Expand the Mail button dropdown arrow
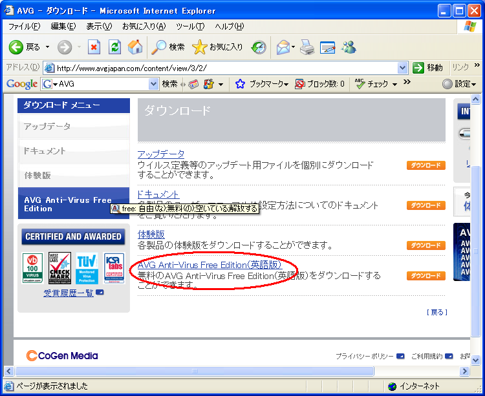Screen dimensions: 485x396 (x=293, y=47)
